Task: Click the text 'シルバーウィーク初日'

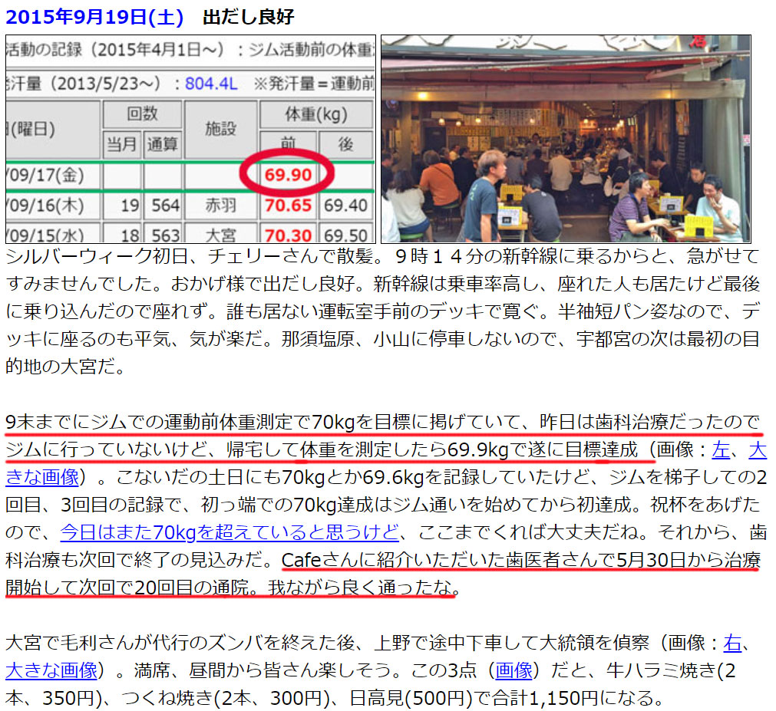Action: 97,256
